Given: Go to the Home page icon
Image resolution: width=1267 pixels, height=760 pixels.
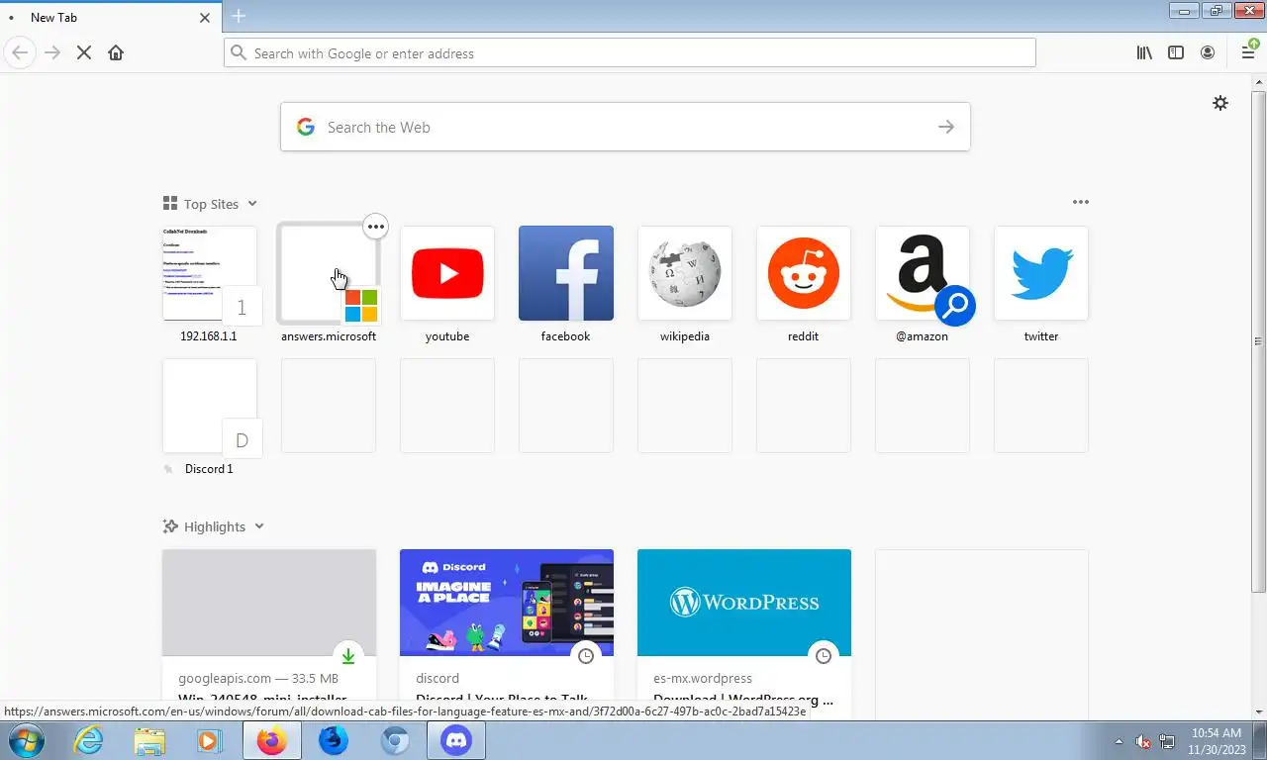Looking at the screenshot, I should [x=116, y=52].
